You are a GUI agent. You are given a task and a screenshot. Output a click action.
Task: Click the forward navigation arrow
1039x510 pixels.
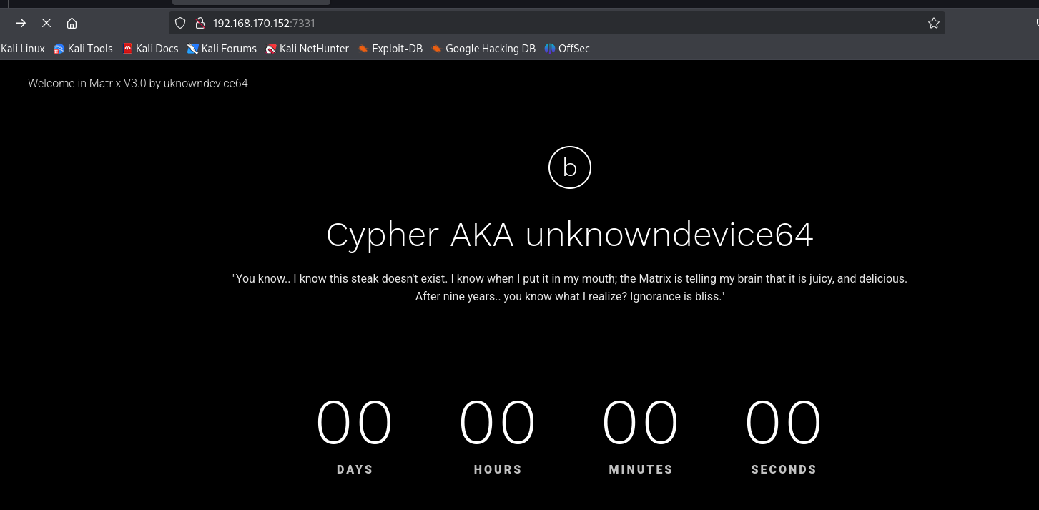(x=21, y=23)
